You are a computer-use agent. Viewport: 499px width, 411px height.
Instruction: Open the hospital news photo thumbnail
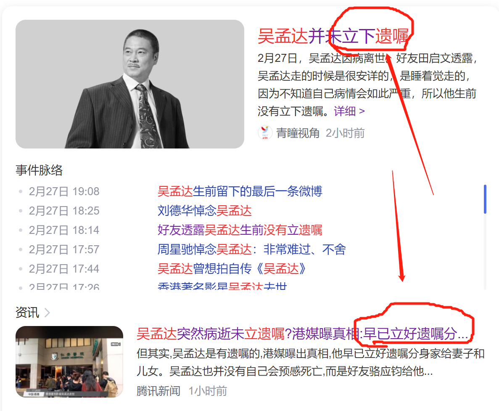tap(69, 362)
